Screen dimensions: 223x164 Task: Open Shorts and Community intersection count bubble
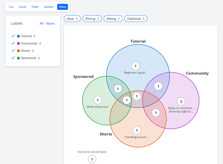click(156, 113)
